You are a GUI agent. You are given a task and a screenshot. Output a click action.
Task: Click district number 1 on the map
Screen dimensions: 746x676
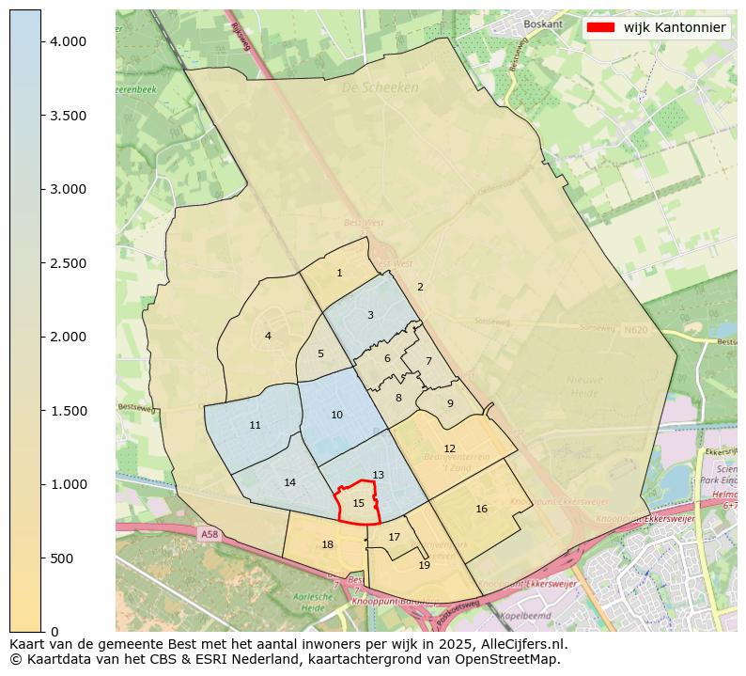pos(339,274)
